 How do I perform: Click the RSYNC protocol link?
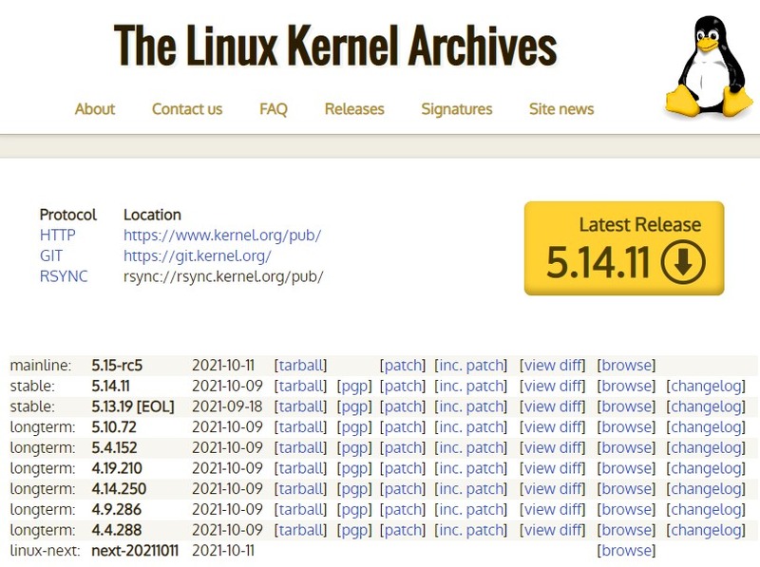[x=64, y=277]
